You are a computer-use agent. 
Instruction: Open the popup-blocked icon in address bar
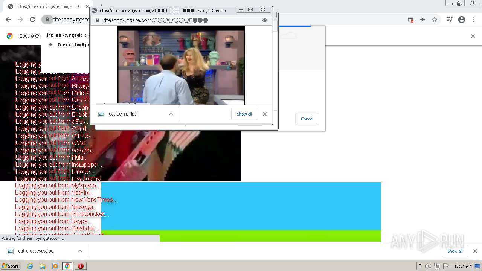(410, 20)
